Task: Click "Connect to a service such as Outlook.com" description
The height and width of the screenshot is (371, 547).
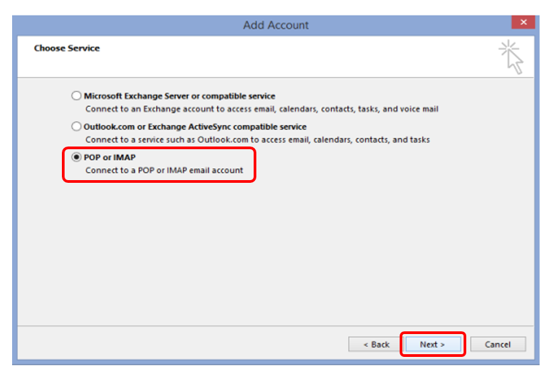Action: 257,139
